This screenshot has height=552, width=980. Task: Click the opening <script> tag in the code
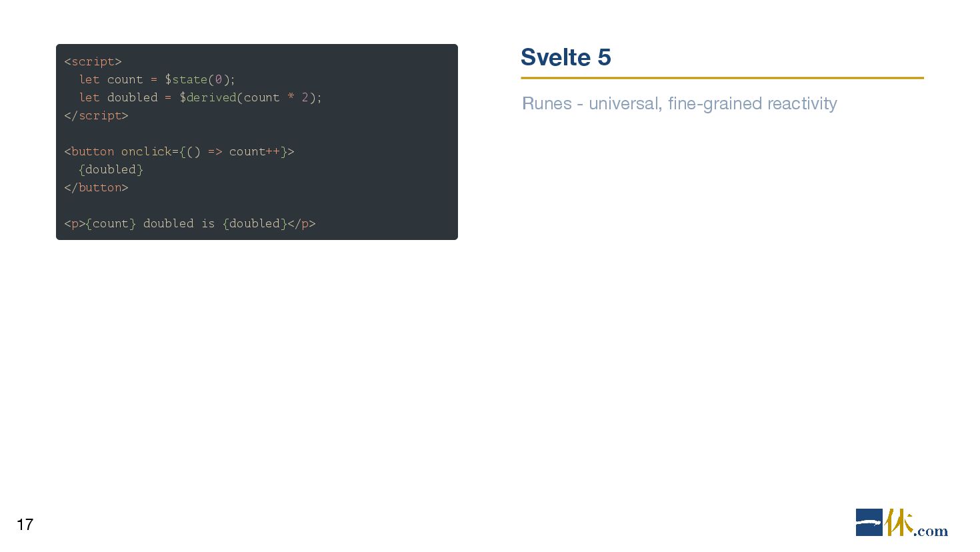[93, 61]
